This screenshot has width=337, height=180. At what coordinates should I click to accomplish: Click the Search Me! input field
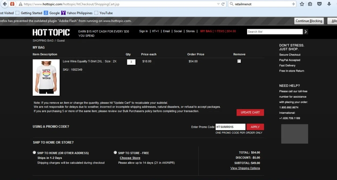tap(275, 32)
